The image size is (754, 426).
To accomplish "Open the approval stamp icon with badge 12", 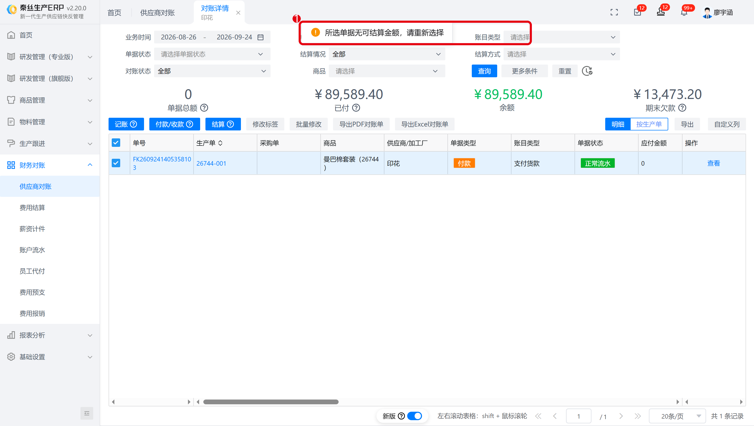I will click(661, 12).
